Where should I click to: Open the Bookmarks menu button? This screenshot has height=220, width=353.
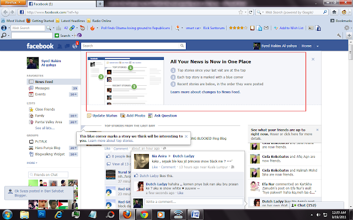(x=341, y=21)
